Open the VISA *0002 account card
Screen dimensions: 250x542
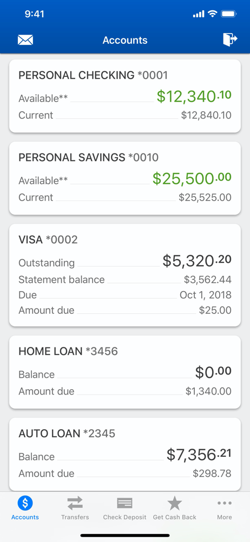pyautogui.click(x=124, y=275)
